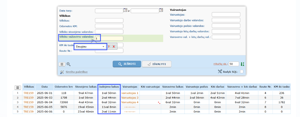
Task: Focus the Vairuotojo kitų darbų valandos field
Action: 226,31
